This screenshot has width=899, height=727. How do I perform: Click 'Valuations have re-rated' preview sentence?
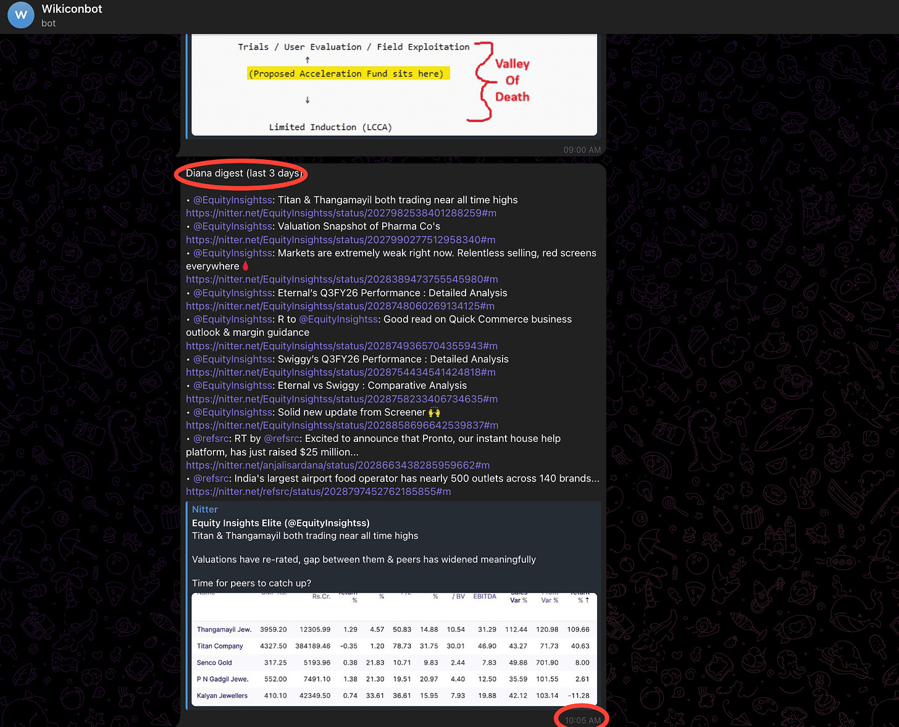point(364,559)
